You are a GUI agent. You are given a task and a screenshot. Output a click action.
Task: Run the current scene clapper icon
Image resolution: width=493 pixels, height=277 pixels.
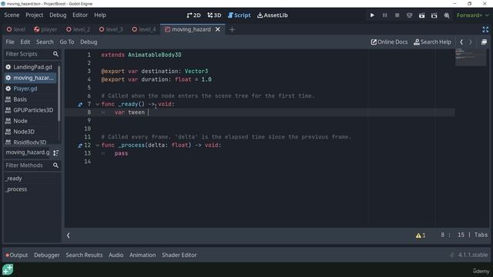[x=421, y=15]
